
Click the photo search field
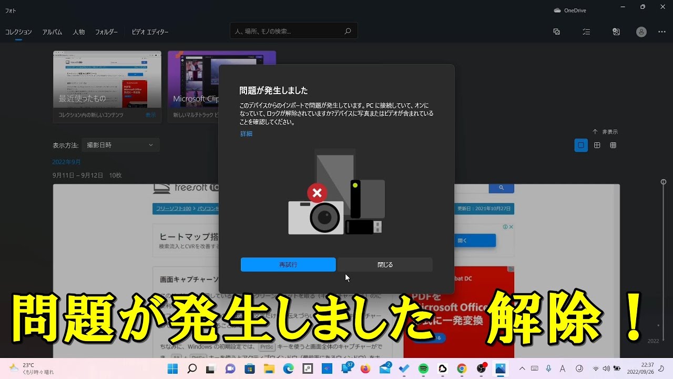point(294,31)
